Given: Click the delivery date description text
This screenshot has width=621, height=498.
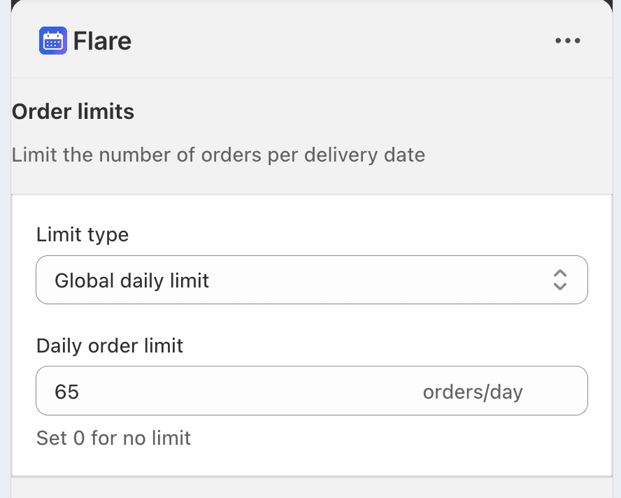Looking at the screenshot, I should (217, 155).
